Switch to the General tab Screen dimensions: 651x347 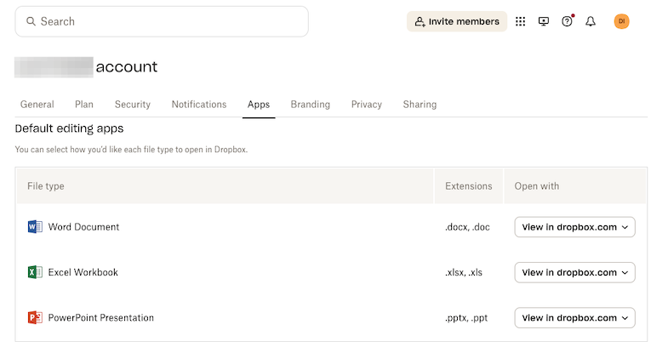[37, 105]
